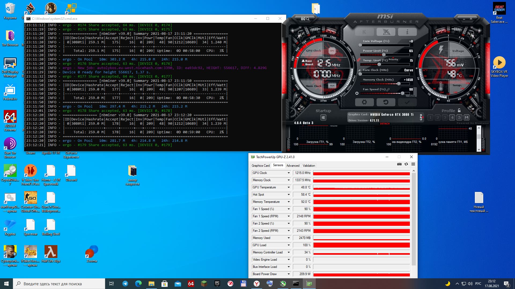This screenshot has width=515, height=289.
Task: Expand the GPU Clock sensor dropdown
Action: (289, 173)
